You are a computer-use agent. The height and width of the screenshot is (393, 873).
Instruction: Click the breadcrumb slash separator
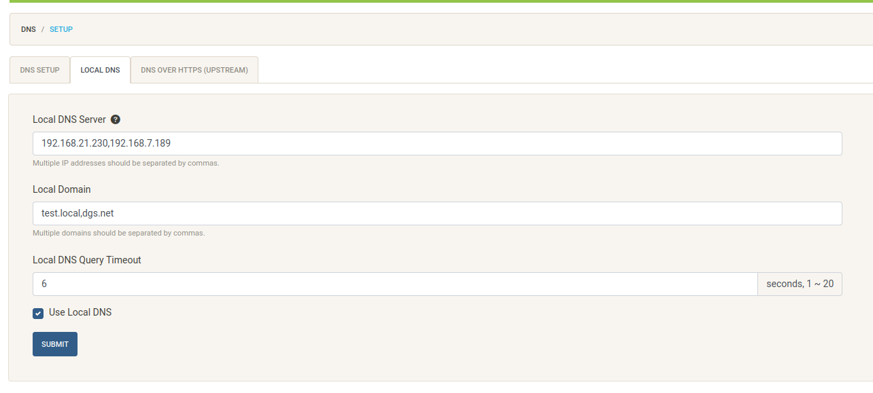(43, 29)
